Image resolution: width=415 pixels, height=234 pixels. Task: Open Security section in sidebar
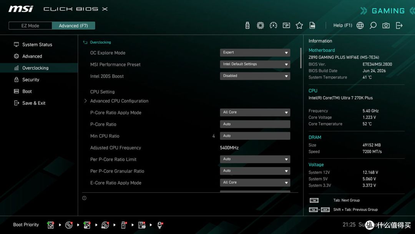click(30, 80)
